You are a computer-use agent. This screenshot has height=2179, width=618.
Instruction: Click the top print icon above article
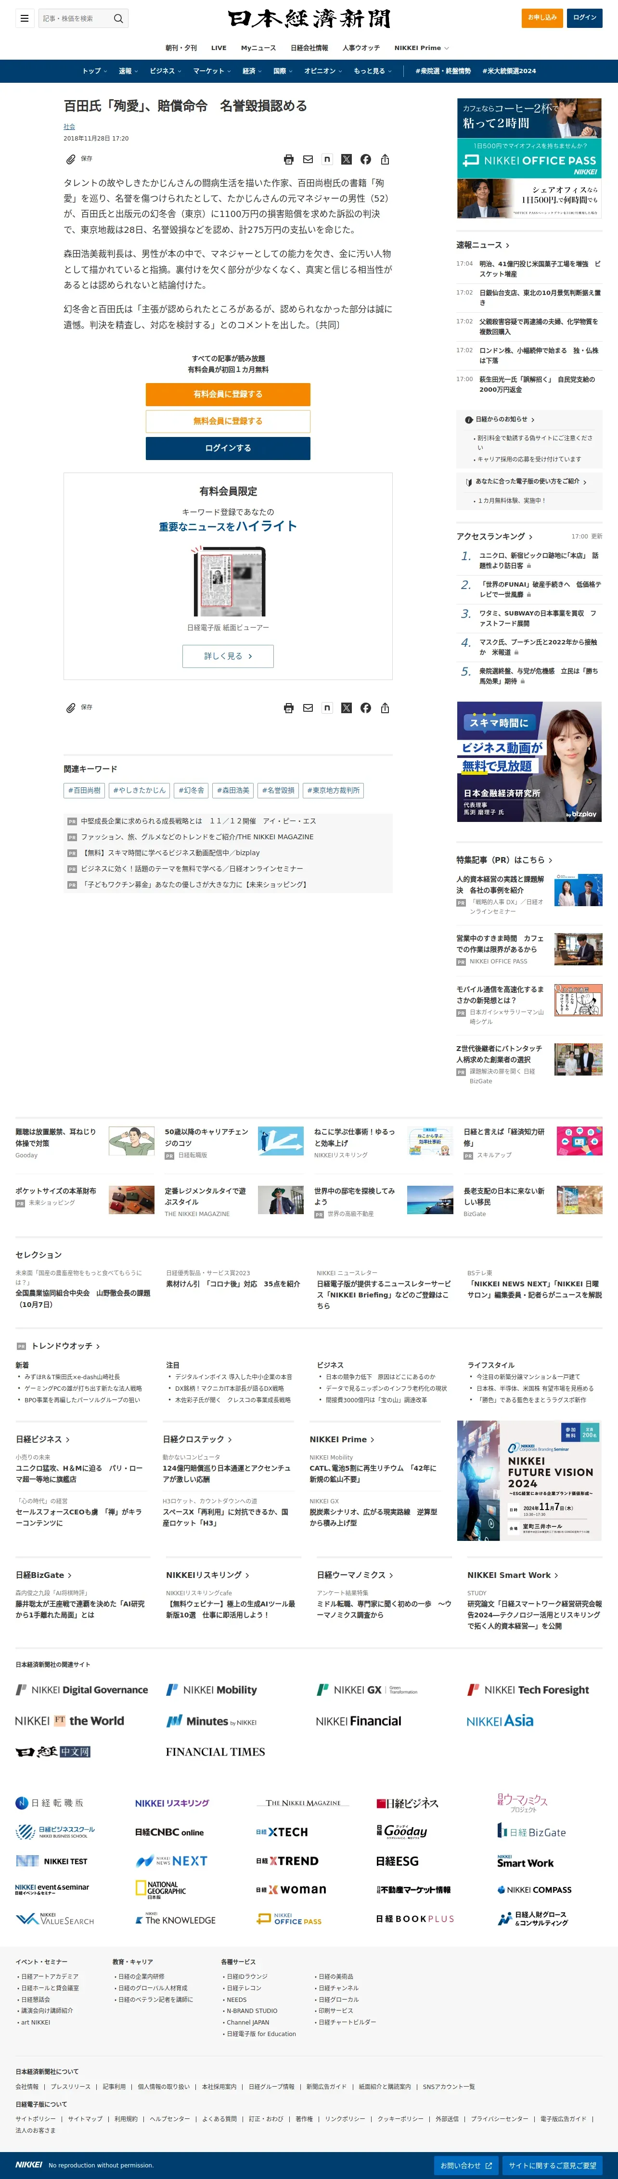(x=289, y=159)
